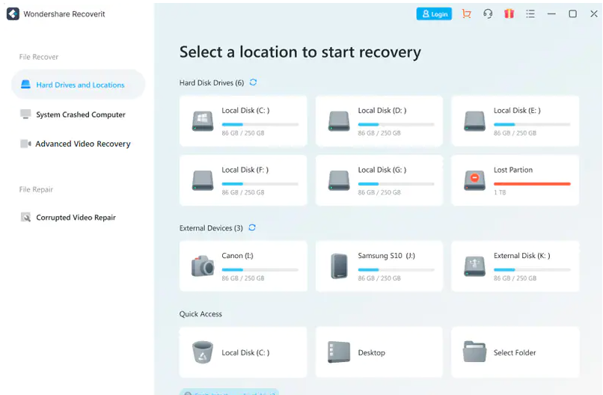This screenshot has height=395, width=603.
Task: Select Hard Drives and Locations in sidebar
Action: (78, 85)
